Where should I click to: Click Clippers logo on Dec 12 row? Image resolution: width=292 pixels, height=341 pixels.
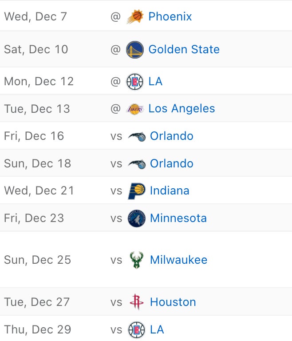(x=135, y=82)
